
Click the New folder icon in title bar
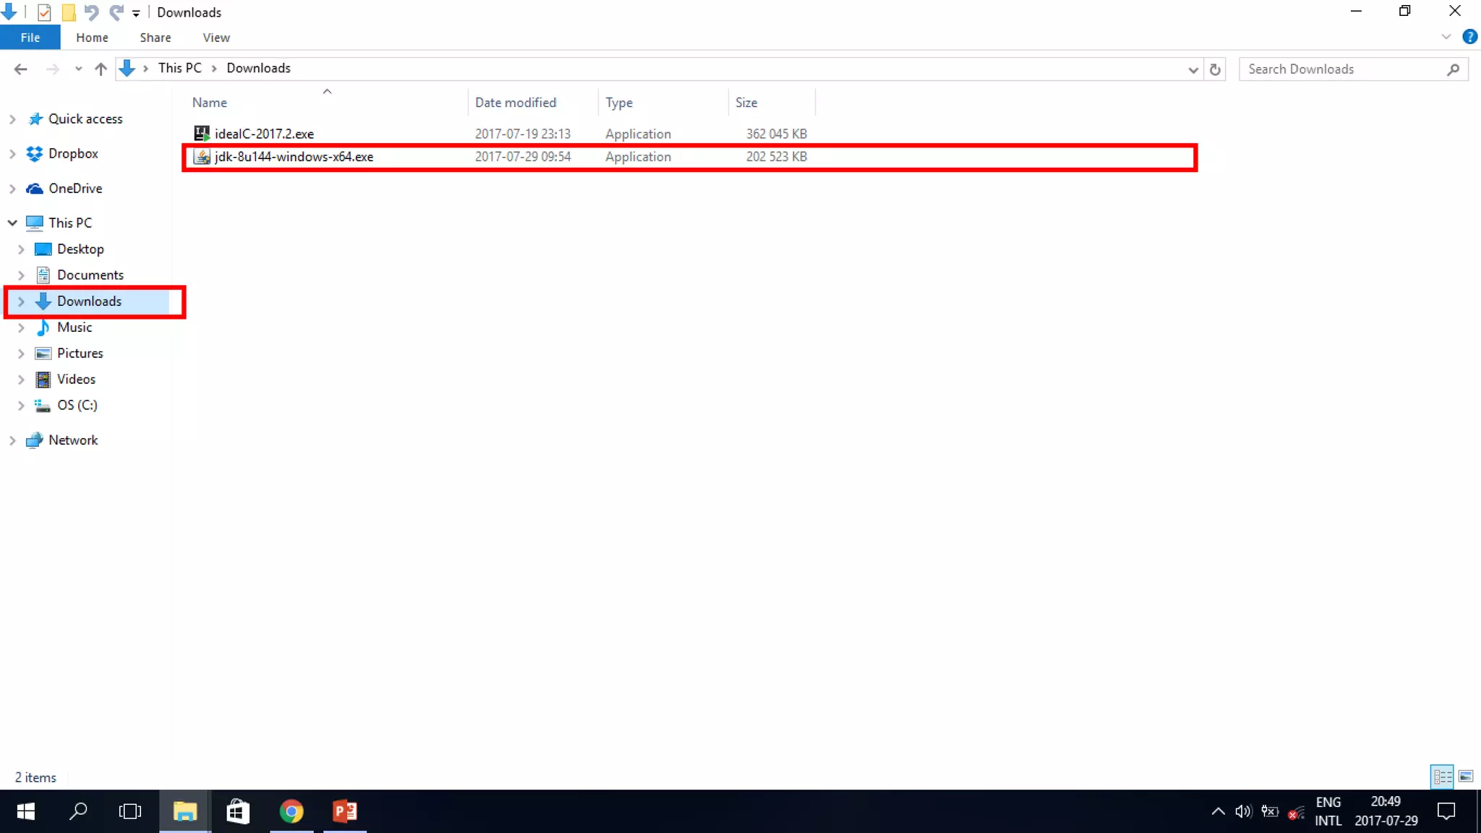point(69,12)
